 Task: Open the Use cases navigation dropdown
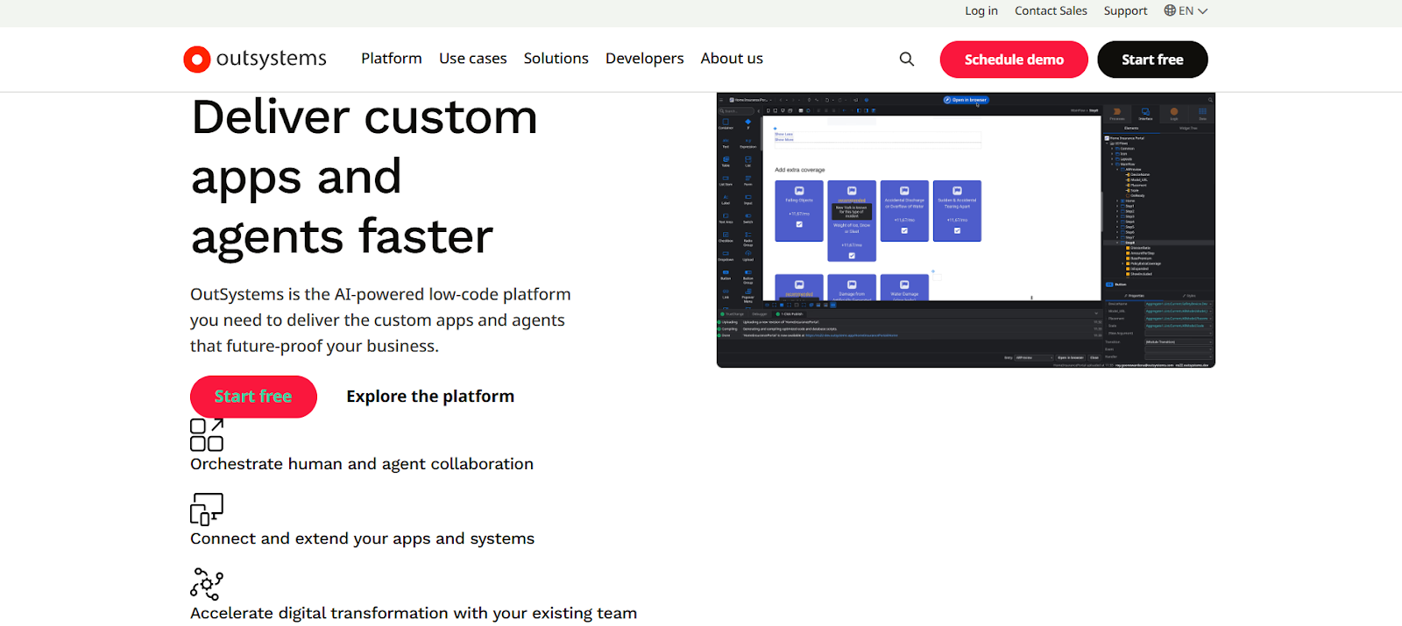[x=472, y=59]
